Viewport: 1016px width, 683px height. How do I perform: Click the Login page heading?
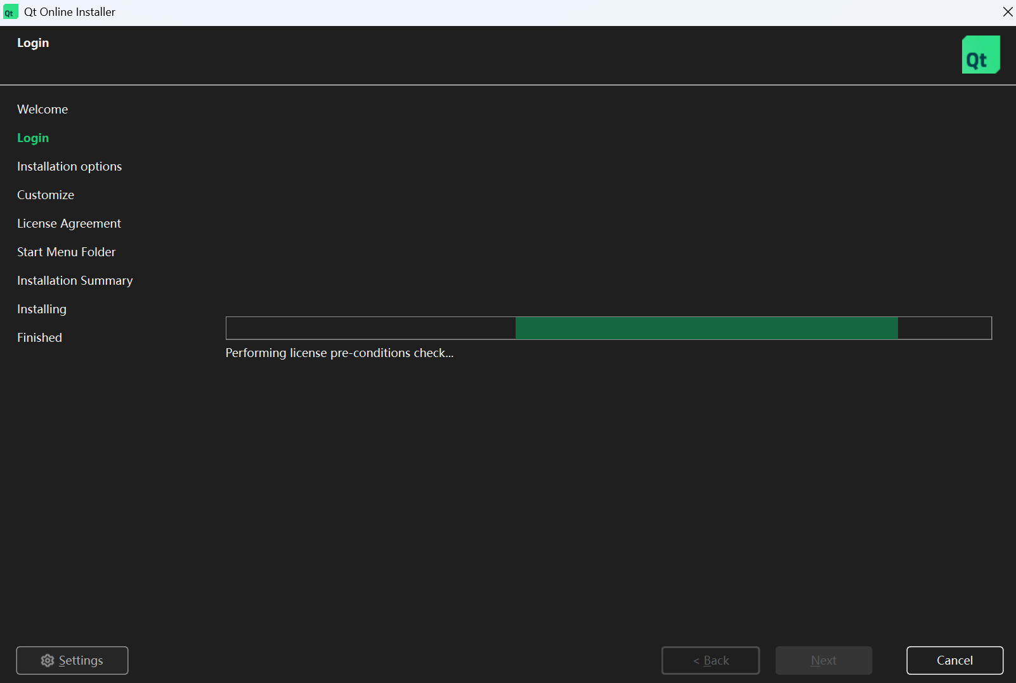point(33,42)
